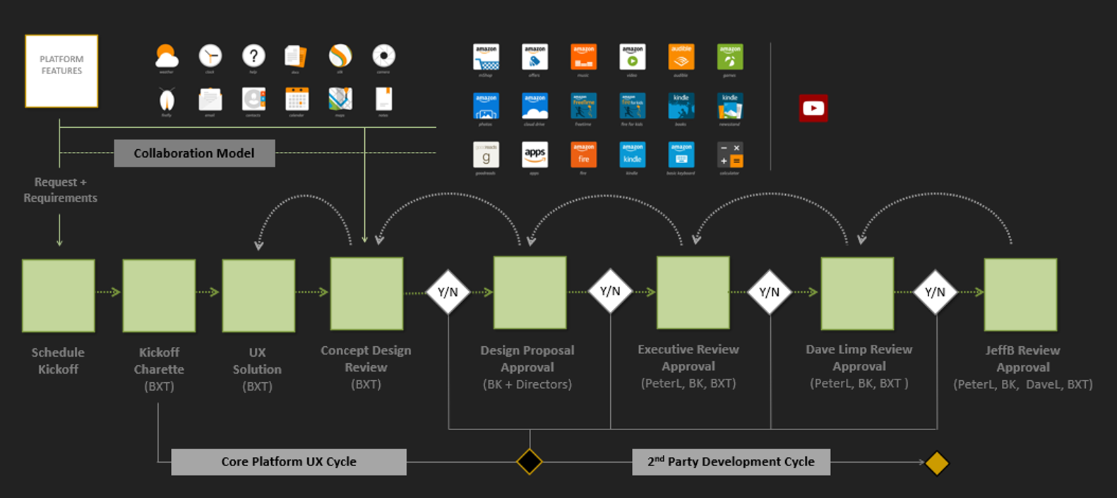1117x498 pixels.
Task: Click the 'Concept Design Review' caption
Action: 366,359
